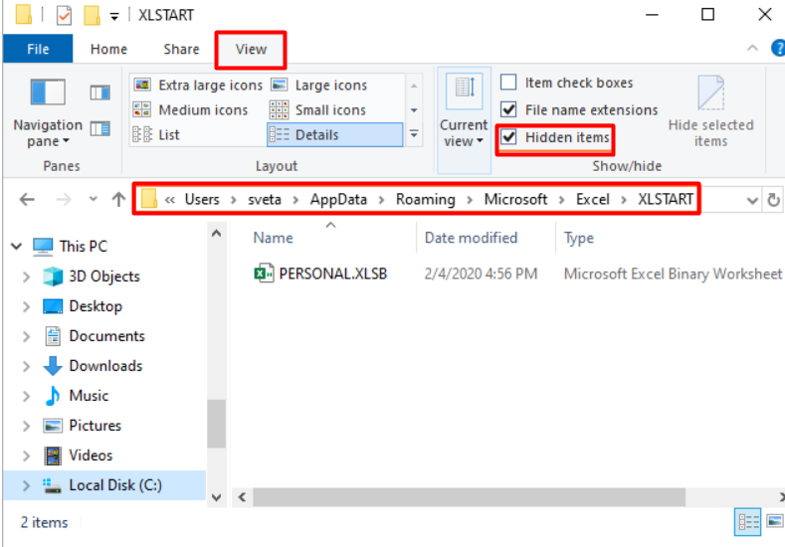785x547 pixels.
Task: Click the Navigation pane button
Action: [x=48, y=113]
